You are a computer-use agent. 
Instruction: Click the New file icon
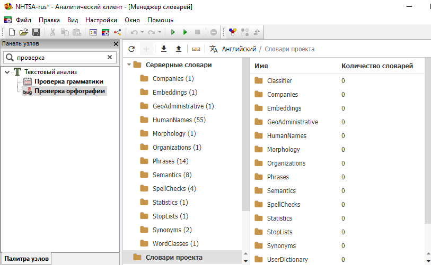pyautogui.click(x=12, y=32)
